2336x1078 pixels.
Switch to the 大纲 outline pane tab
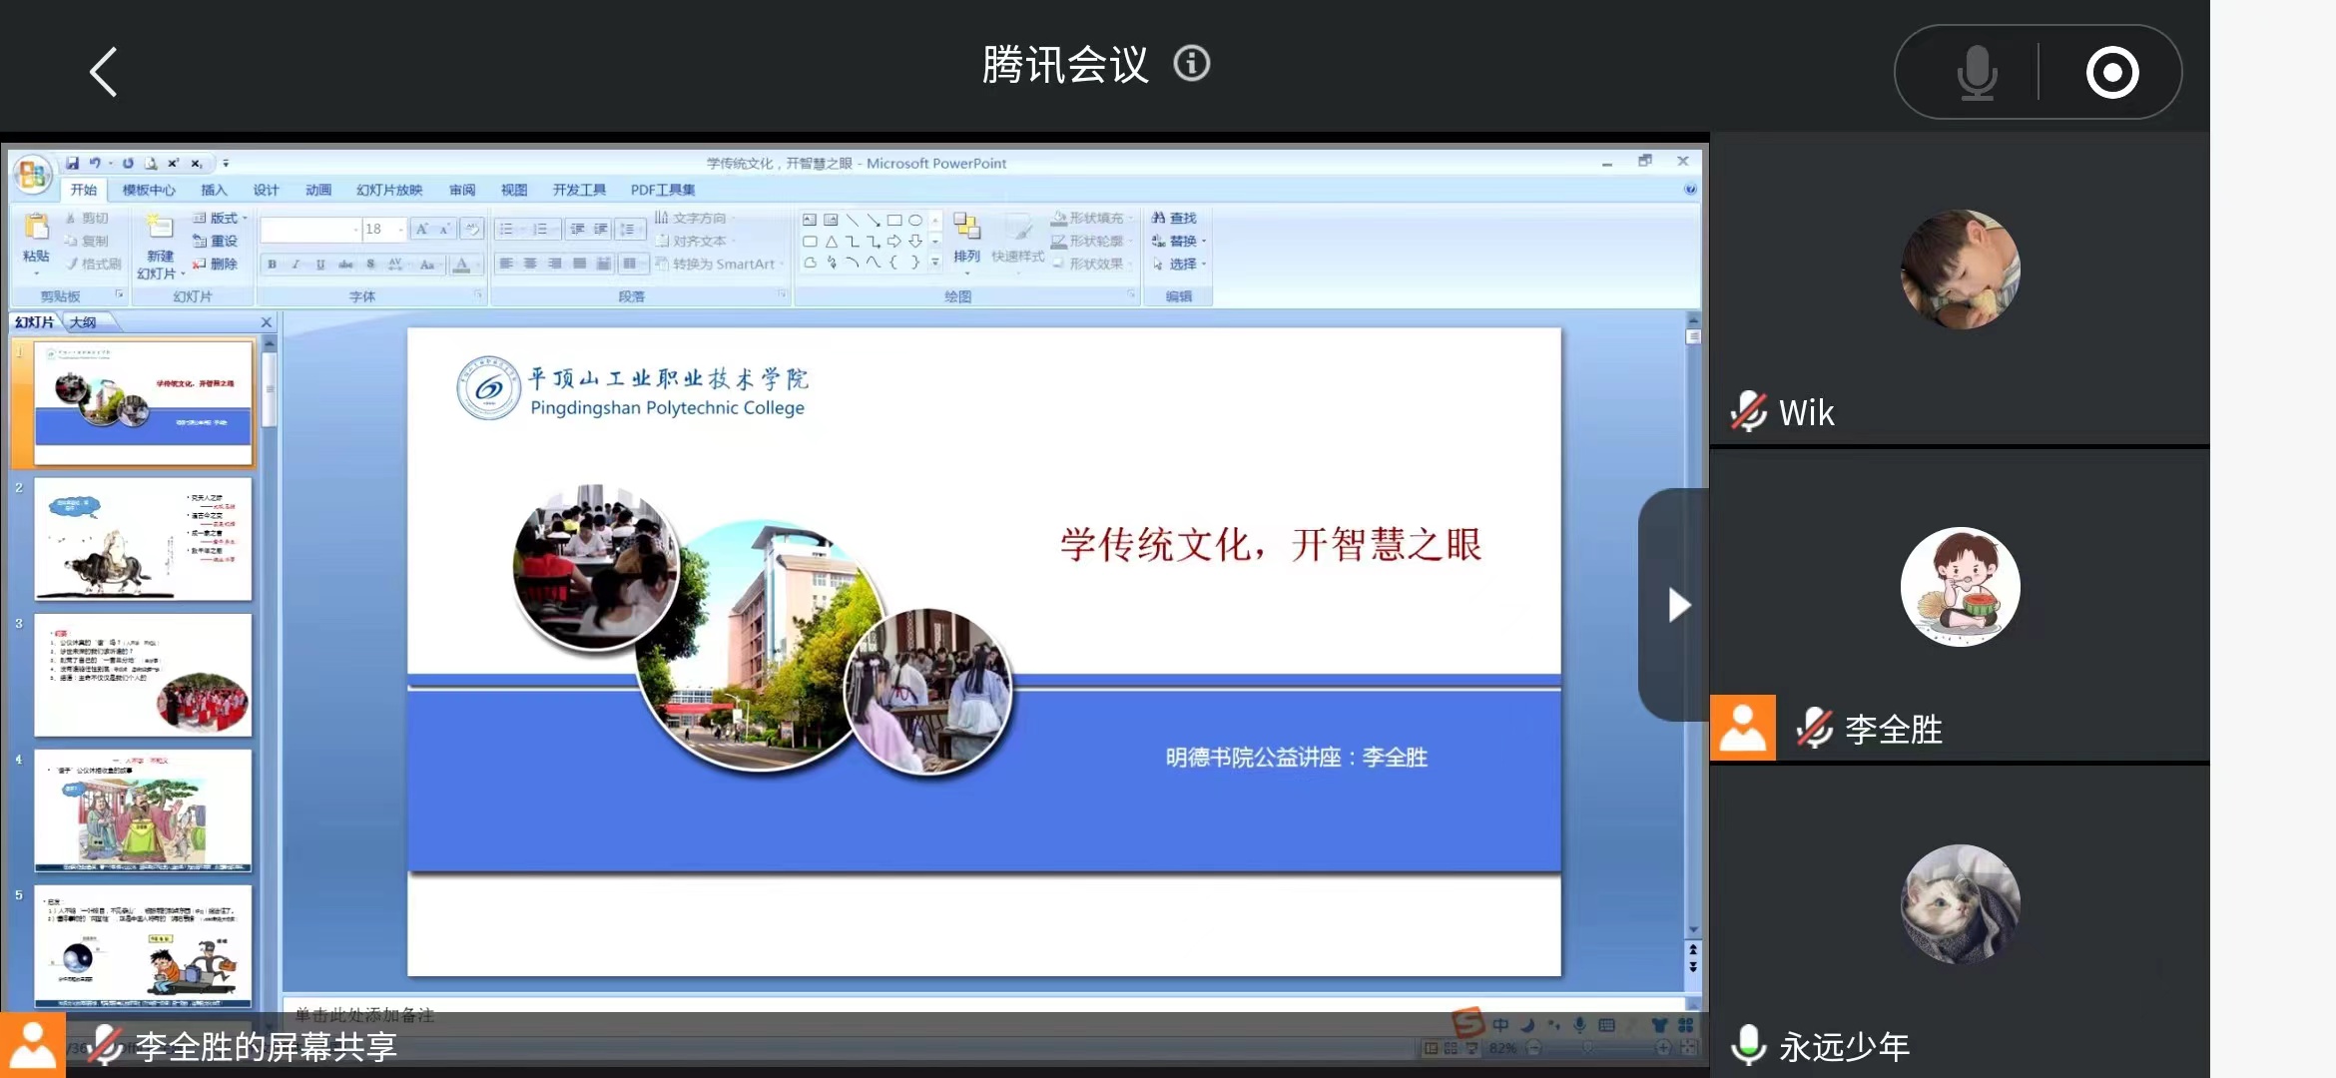pos(83,322)
